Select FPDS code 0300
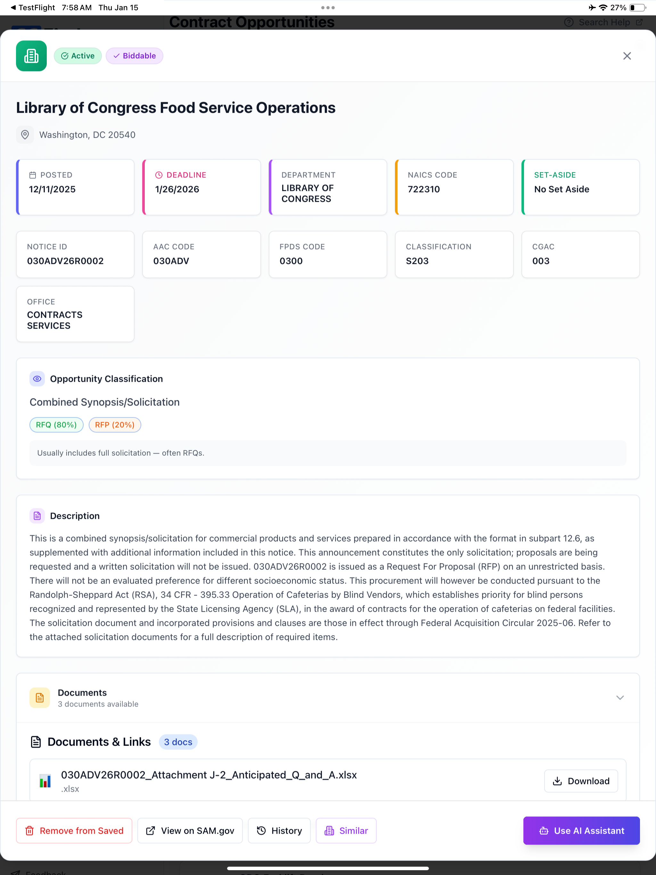656x875 pixels. click(x=291, y=261)
